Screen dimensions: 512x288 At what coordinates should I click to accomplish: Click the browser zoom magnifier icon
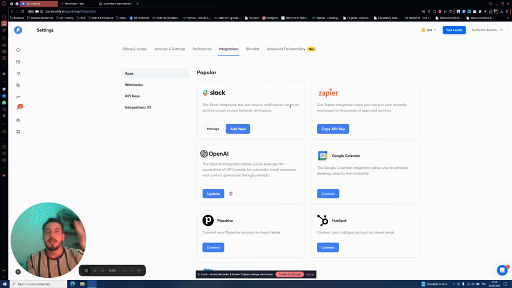click(x=423, y=11)
